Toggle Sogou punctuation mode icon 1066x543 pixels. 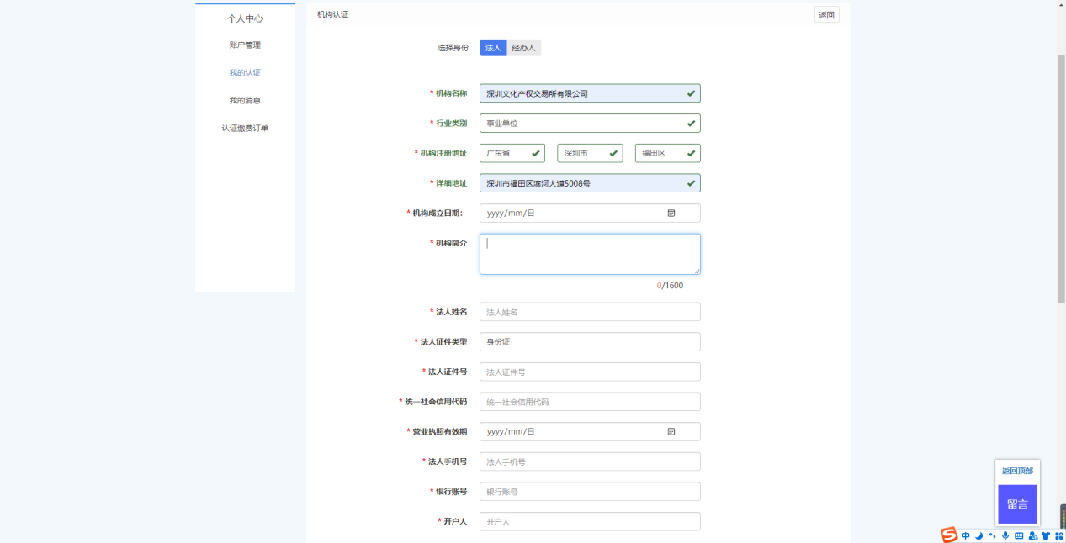tap(992, 535)
